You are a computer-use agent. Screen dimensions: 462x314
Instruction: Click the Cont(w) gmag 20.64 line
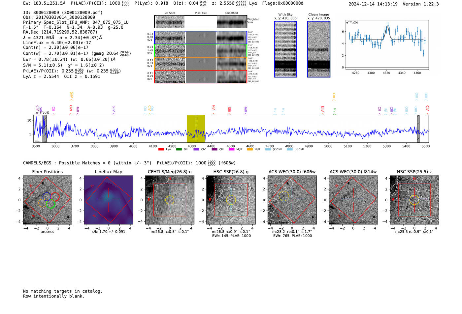click(77, 53)
